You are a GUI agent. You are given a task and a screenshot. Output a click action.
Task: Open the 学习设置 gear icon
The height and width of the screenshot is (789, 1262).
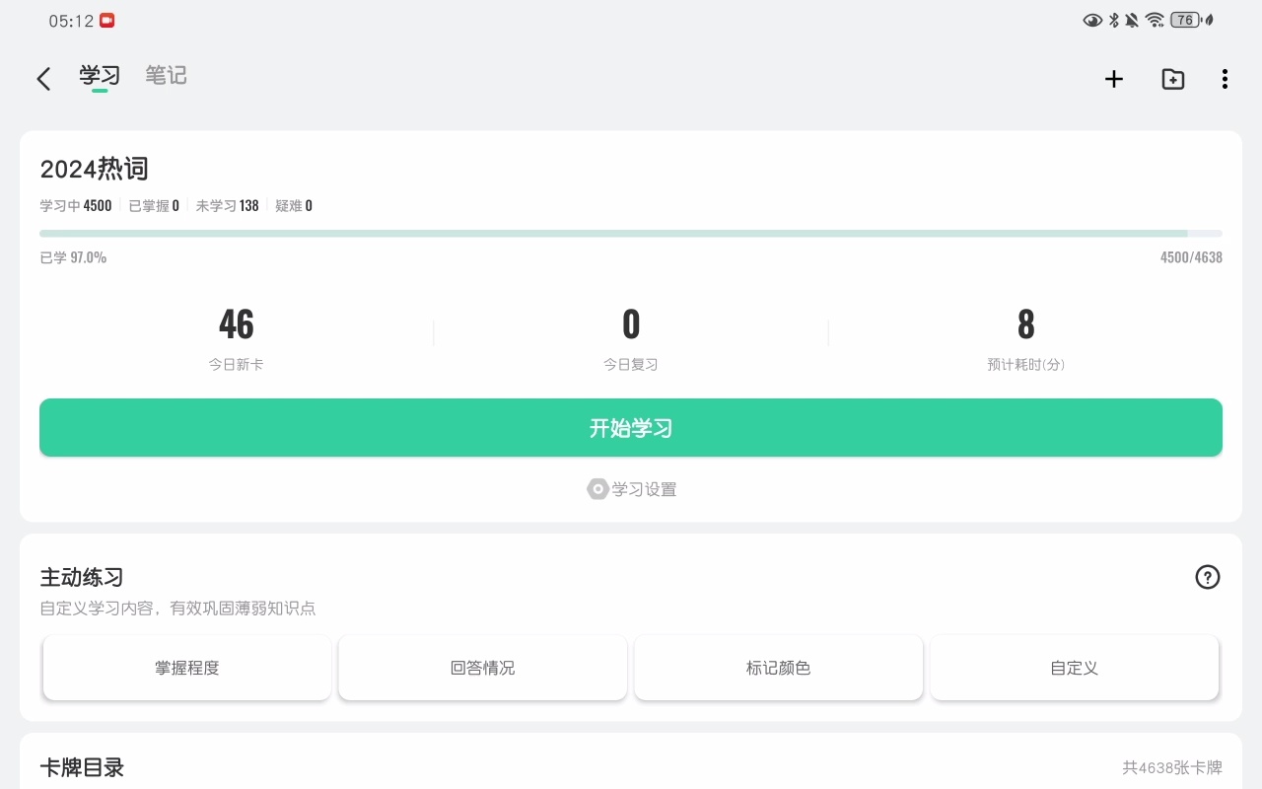pyautogui.click(x=597, y=489)
